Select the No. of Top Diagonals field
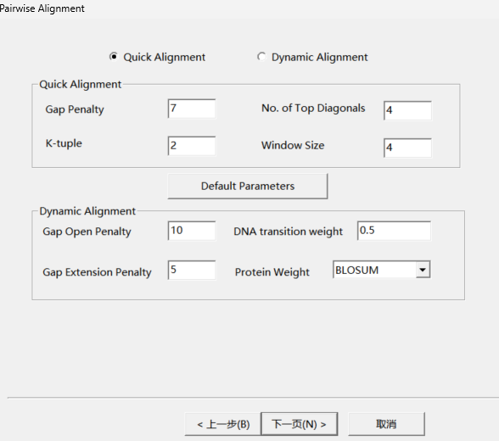This screenshot has height=441, width=499. (x=407, y=110)
